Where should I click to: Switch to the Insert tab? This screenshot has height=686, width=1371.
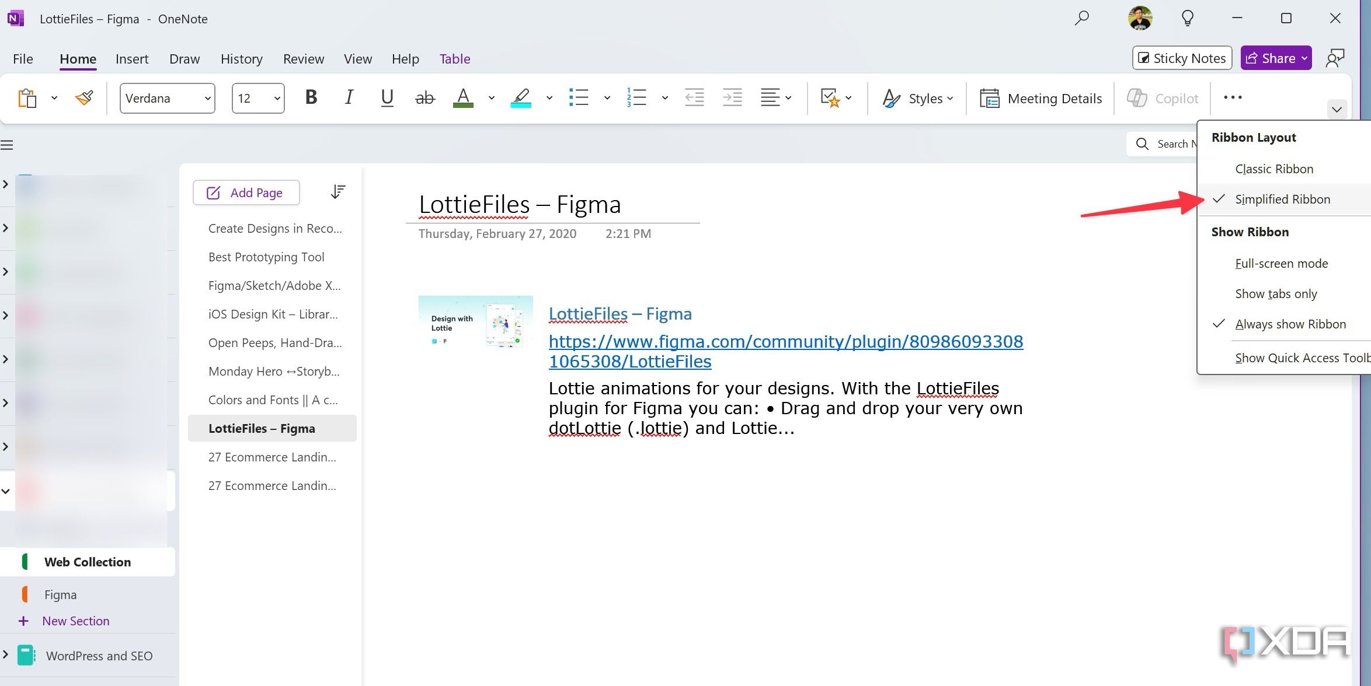tap(132, 58)
